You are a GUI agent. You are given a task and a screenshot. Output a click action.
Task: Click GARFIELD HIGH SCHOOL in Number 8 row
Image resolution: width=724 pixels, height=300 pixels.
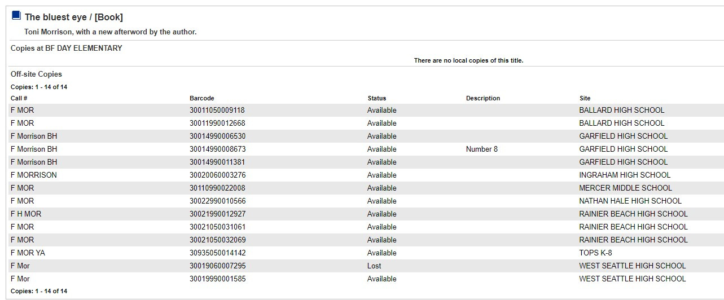(623, 149)
